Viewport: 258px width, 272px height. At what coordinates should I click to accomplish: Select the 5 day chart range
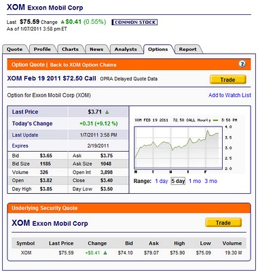[x=178, y=181]
